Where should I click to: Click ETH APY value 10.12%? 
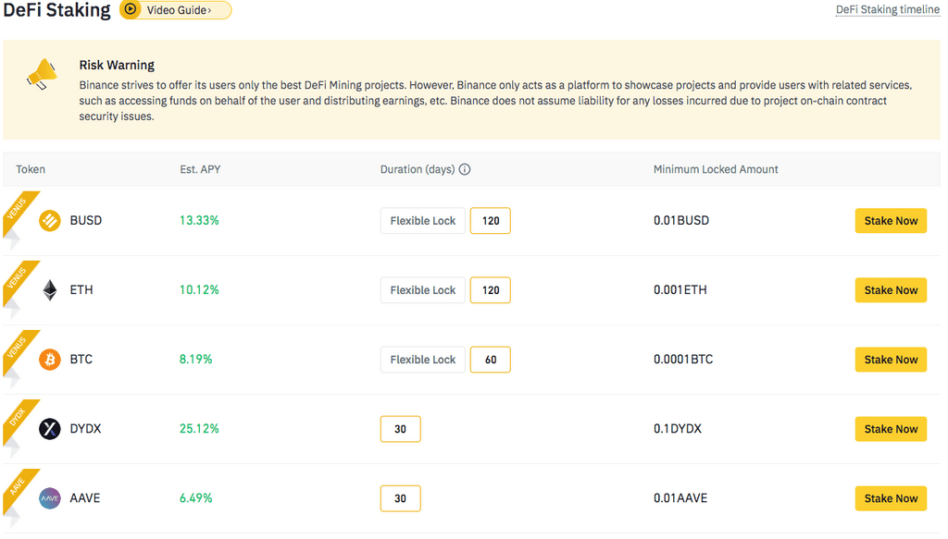tap(199, 290)
